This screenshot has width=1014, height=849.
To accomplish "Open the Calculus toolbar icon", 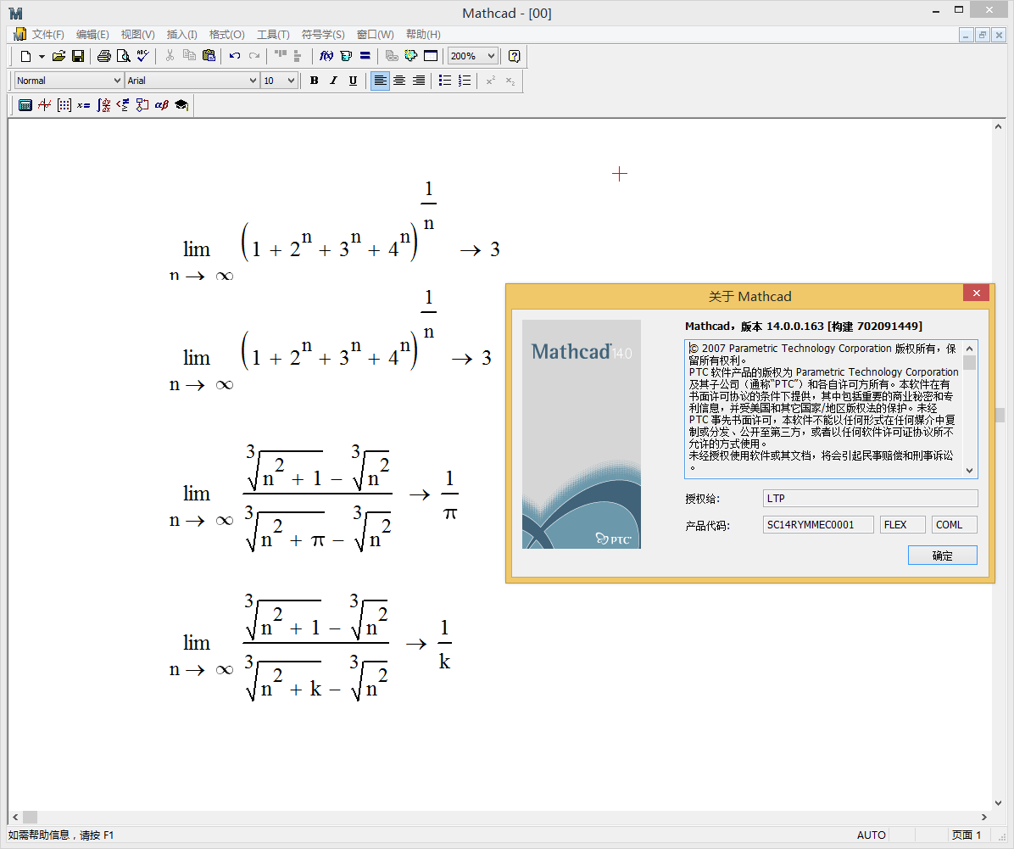I will [x=103, y=105].
